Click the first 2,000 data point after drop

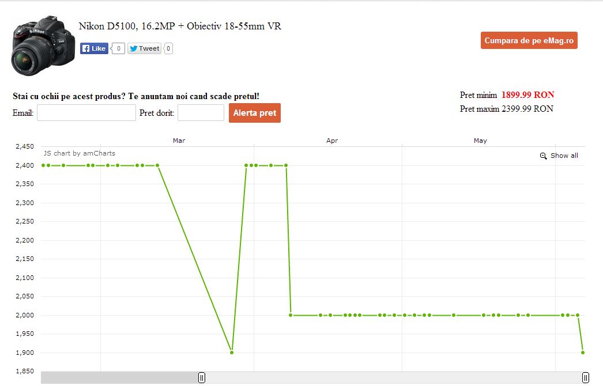click(291, 315)
